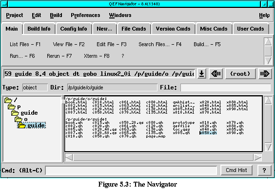Click the up arrow of commands panel scrollbar
This screenshot has height=189, width=275.
268,42
